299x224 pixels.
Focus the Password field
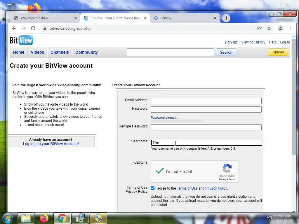(206, 109)
